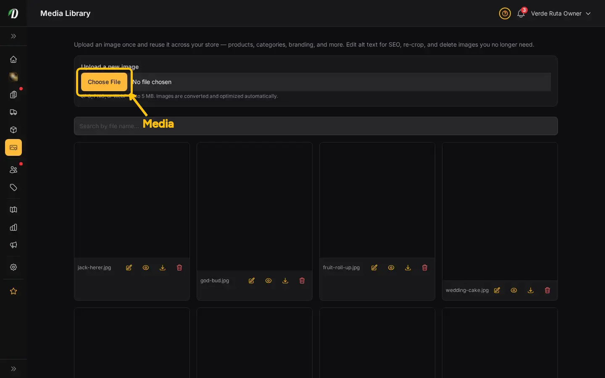Click the store avatar thumbnail in sidebar
This screenshot has width=605, height=378.
13,77
